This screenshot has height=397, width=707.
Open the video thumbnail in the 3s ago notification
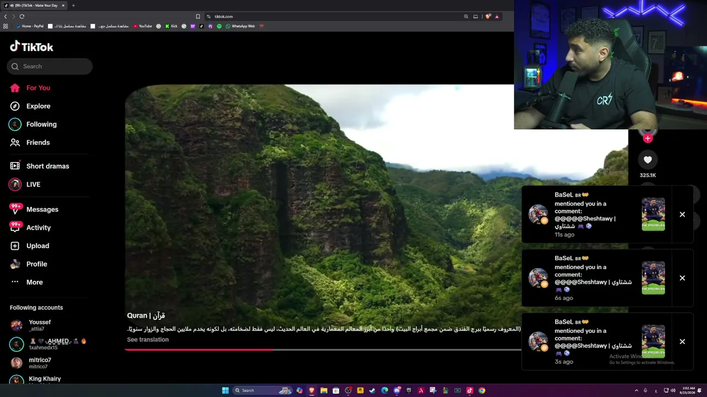tap(653, 341)
